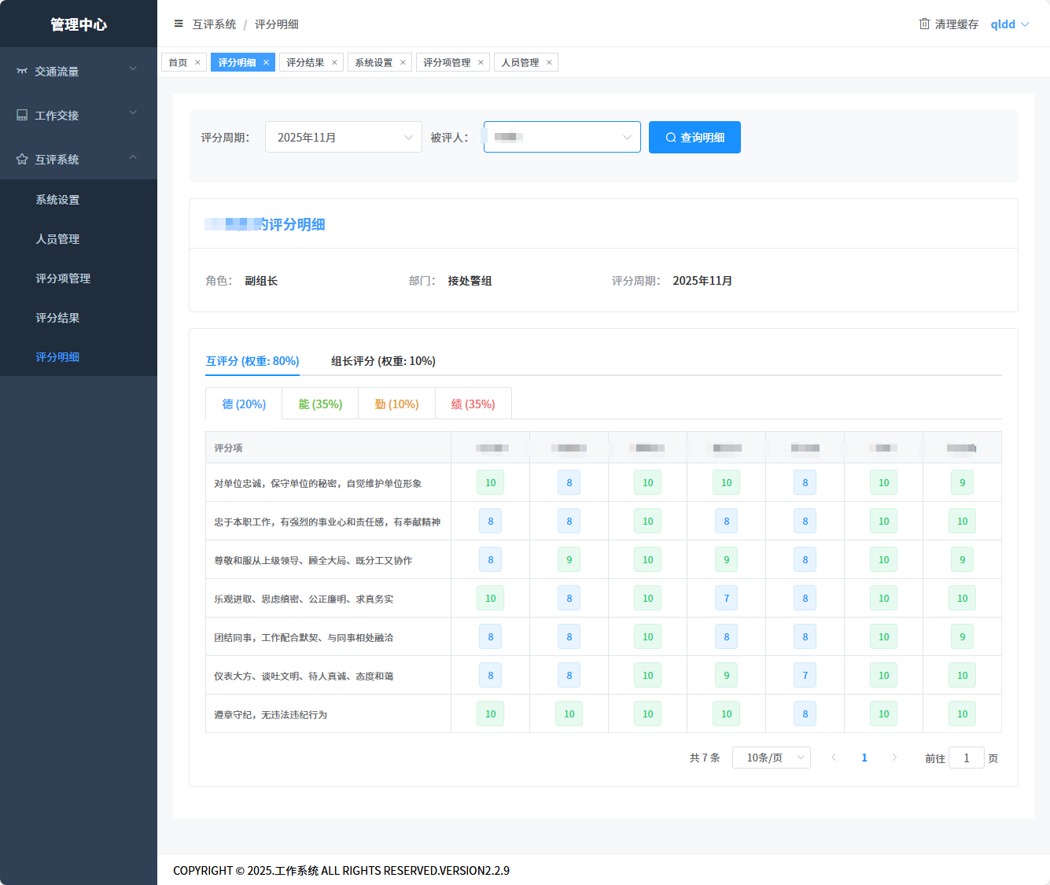Open 评分项管理 in sidebar

(63, 278)
